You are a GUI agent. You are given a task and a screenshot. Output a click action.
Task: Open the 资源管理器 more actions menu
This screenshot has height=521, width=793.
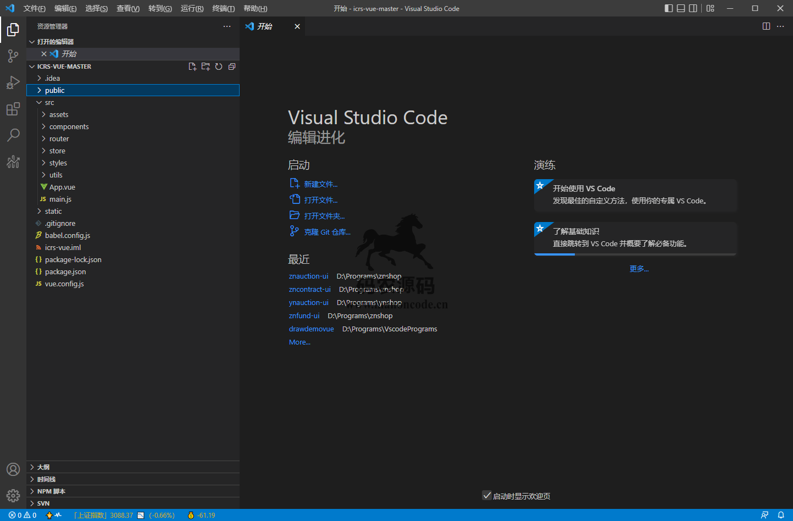coord(227,26)
